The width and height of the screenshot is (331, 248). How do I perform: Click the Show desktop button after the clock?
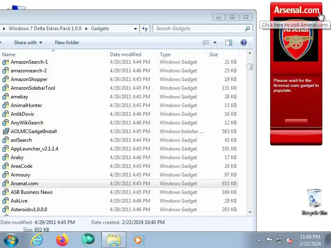click(328, 240)
